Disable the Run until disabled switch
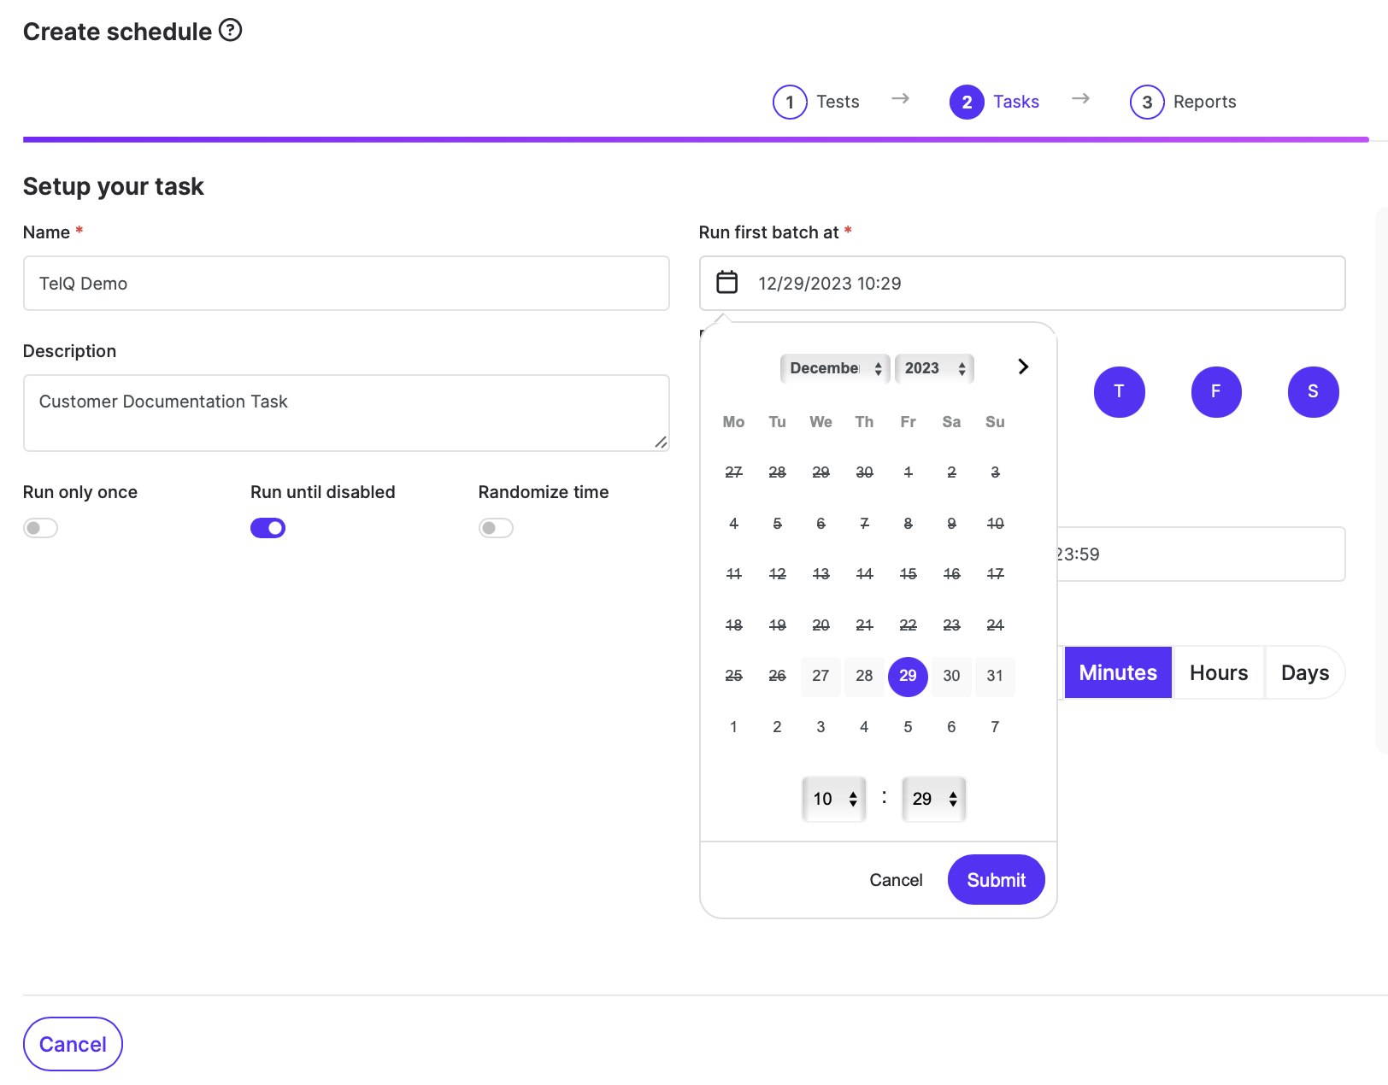Viewport: 1388px width, 1085px height. click(268, 528)
